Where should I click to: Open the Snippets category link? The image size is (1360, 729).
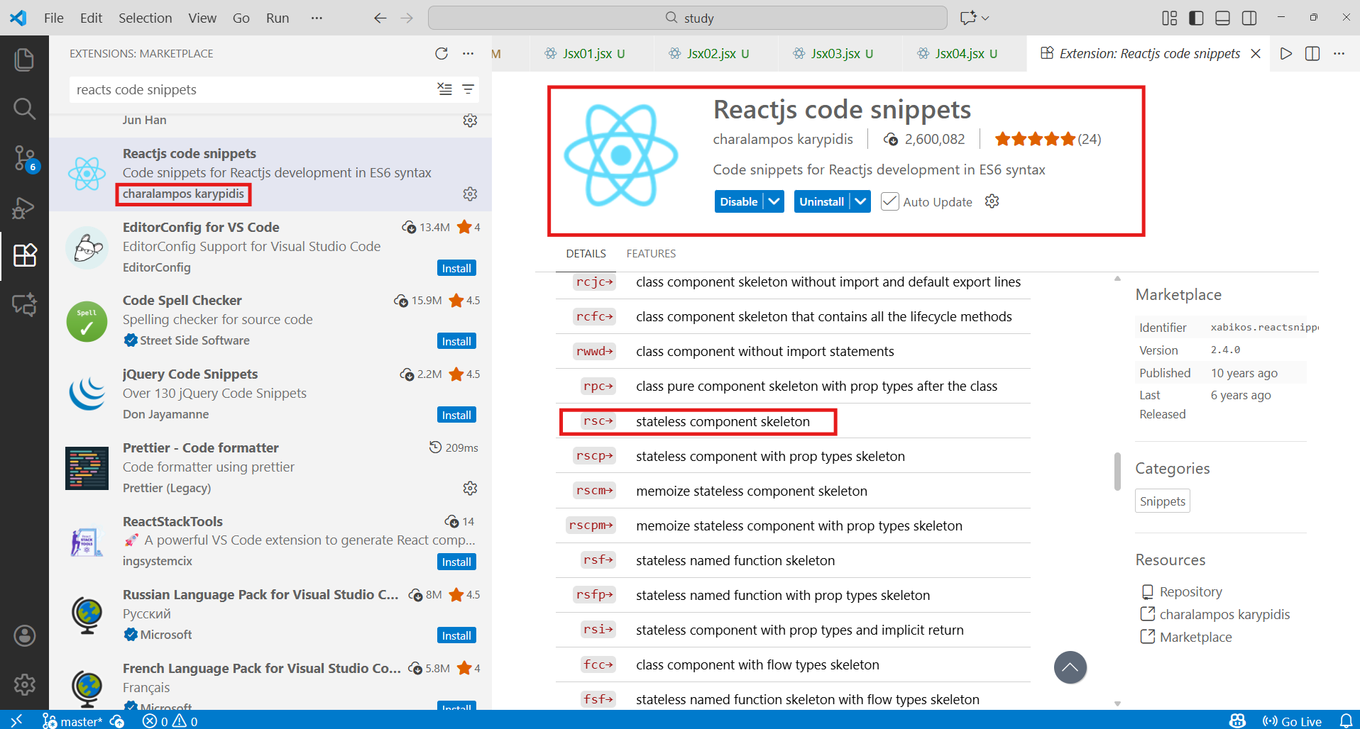(1162, 501)
